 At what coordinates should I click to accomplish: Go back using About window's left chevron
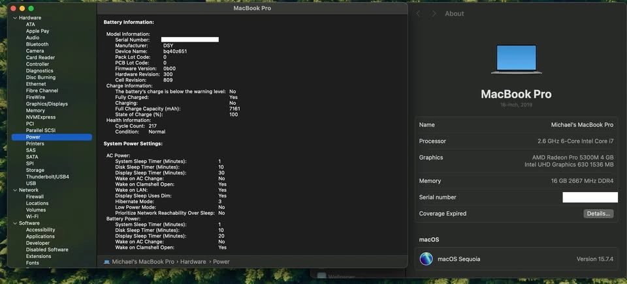click(x=418, y=14)
